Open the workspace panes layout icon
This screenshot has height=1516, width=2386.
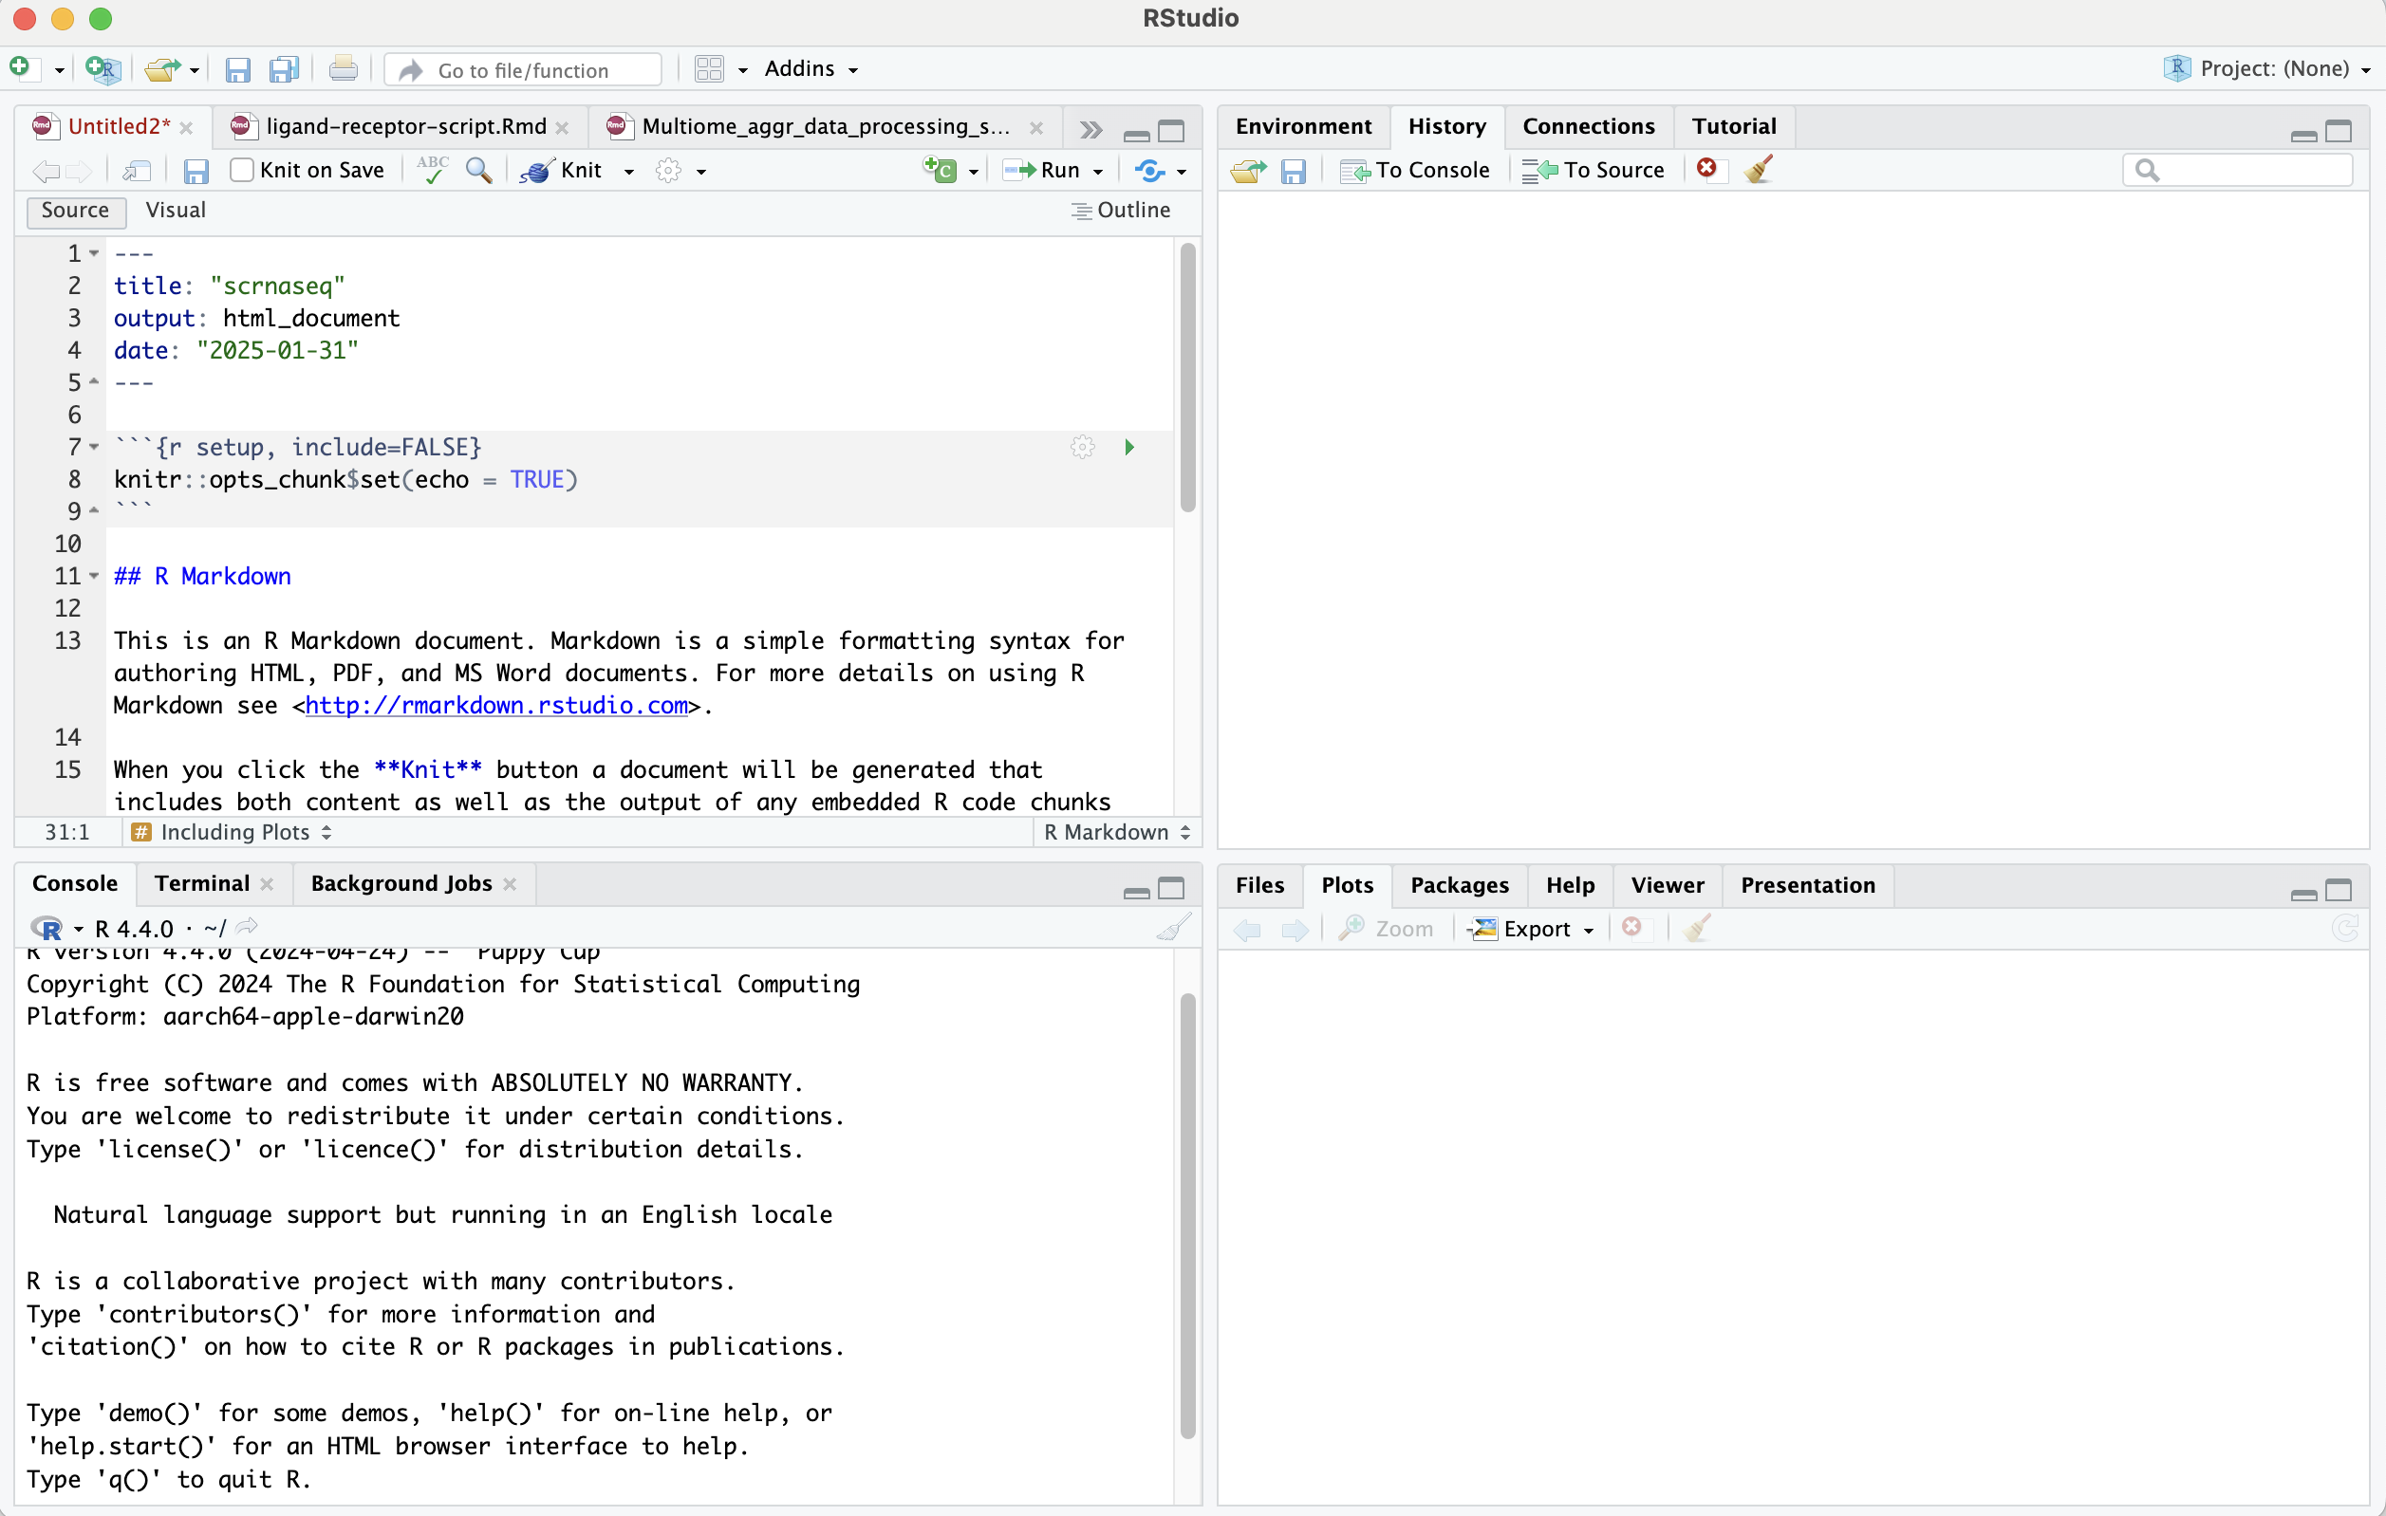(710, 68)
